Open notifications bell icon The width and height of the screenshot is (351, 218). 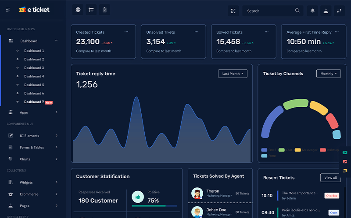click(x=312, y=11)
